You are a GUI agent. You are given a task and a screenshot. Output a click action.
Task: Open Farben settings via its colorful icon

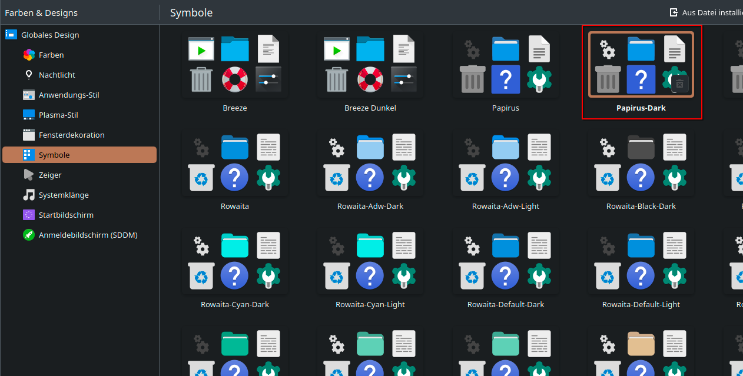29,55
